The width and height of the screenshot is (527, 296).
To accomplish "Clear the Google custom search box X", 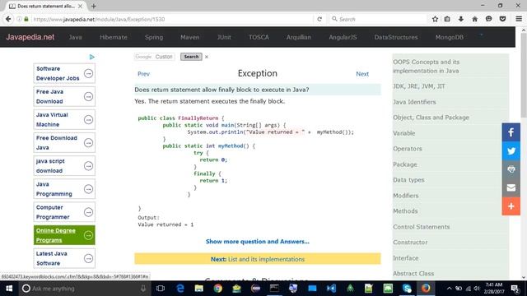I will [207, 57].
